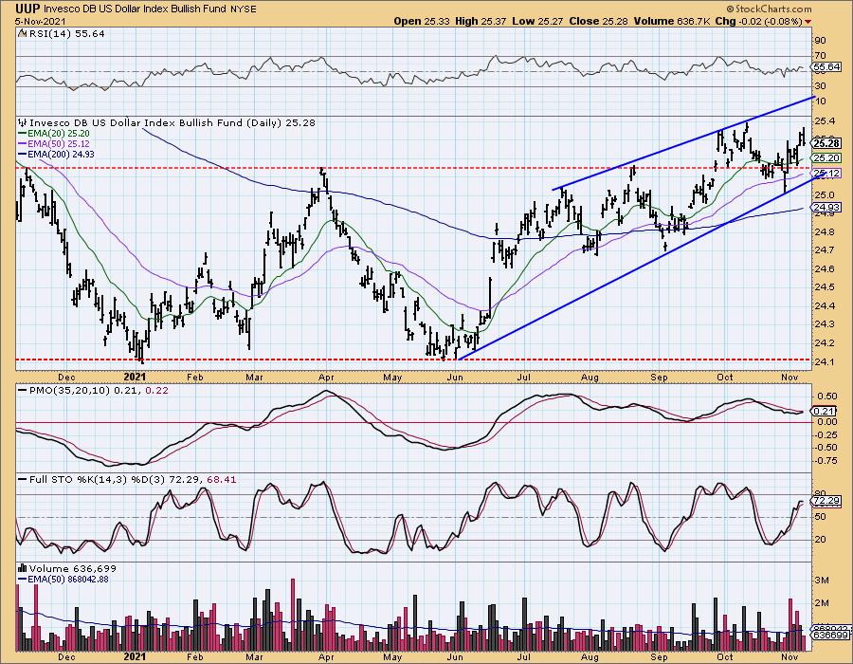Click the 25.4 price axis label
This screenshot has height=664, width=853.
point(823,120)
